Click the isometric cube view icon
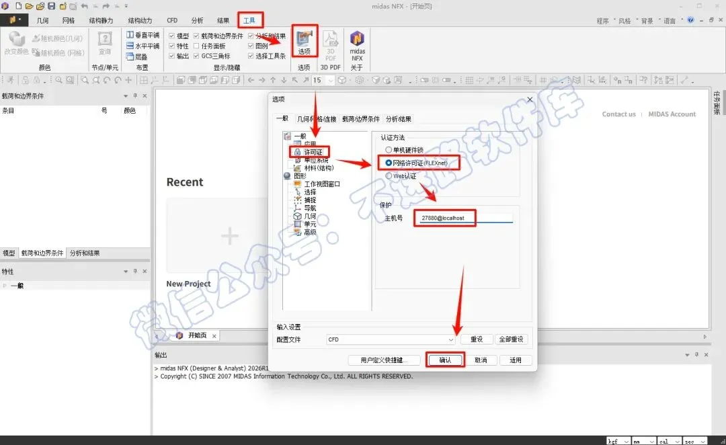 coord(341,80)
